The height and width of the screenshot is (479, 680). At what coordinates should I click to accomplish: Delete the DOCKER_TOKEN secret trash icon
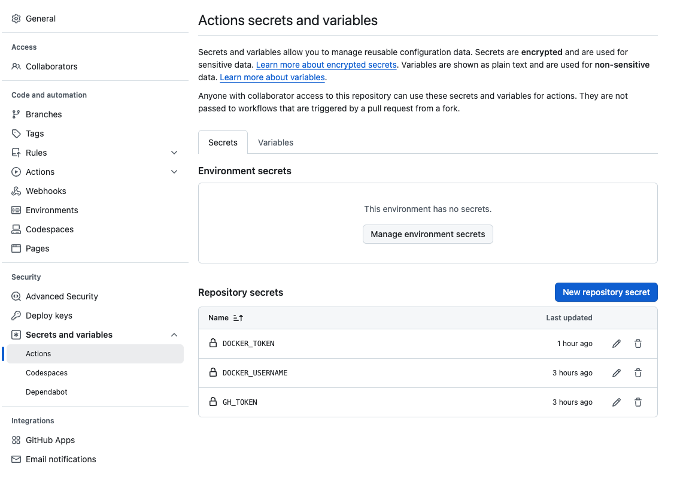tap(638, 344)
